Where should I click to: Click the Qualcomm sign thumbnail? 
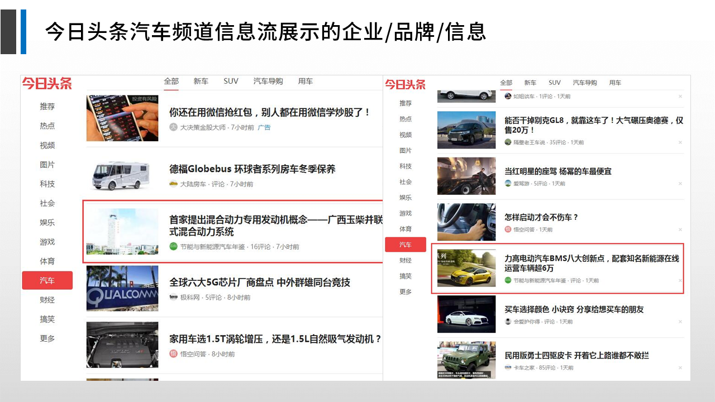point(122,288)
